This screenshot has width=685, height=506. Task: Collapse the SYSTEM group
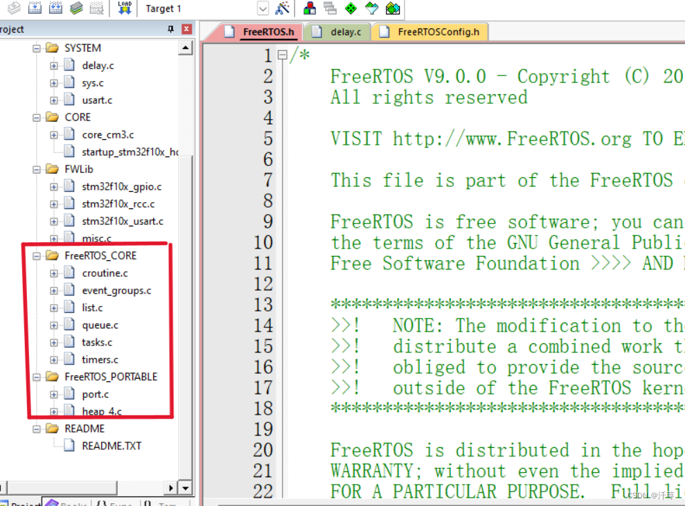tap(37, 48)
